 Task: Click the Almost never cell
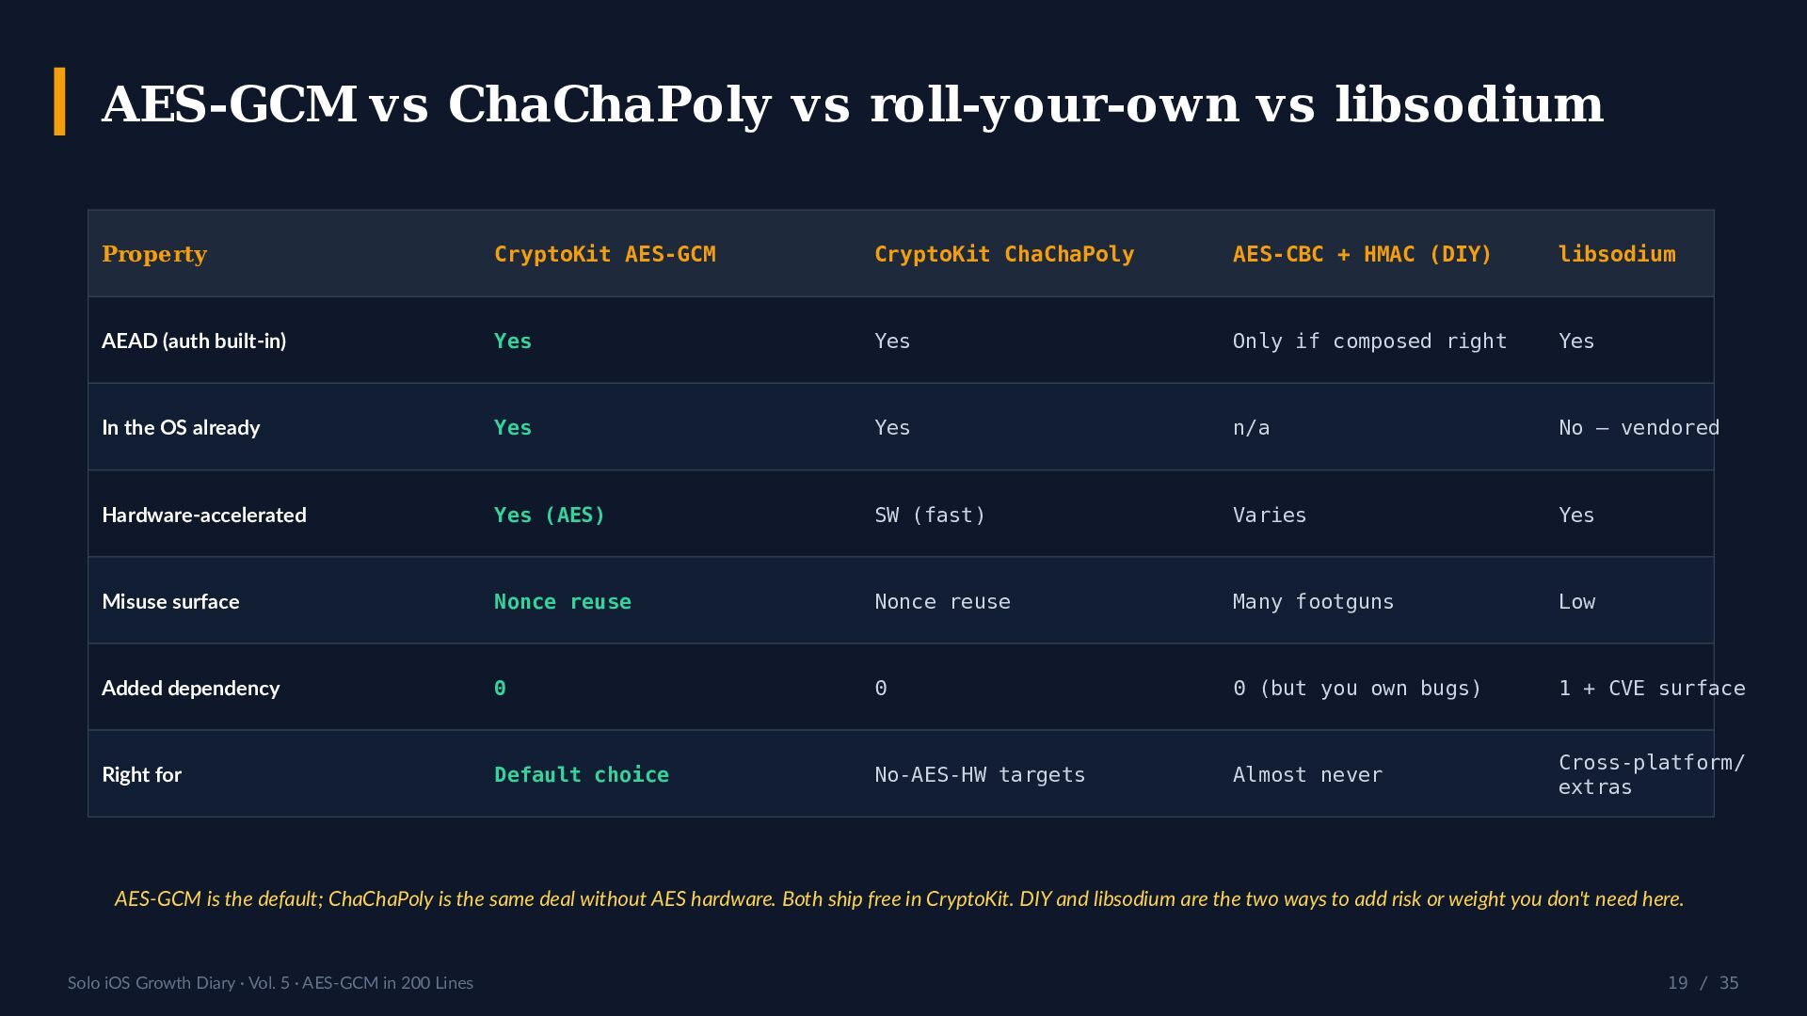[1307, 774]
